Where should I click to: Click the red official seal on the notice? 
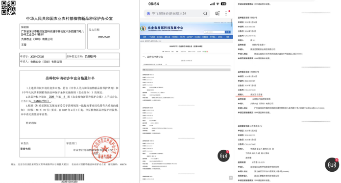(105, 149)
